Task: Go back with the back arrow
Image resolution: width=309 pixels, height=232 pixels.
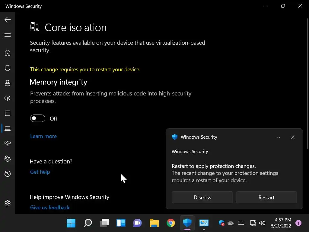Action: 8,20
